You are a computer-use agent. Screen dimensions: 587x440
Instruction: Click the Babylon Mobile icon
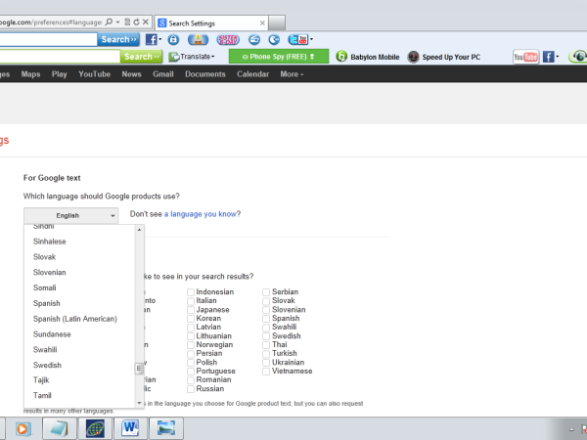coord(341,57)
